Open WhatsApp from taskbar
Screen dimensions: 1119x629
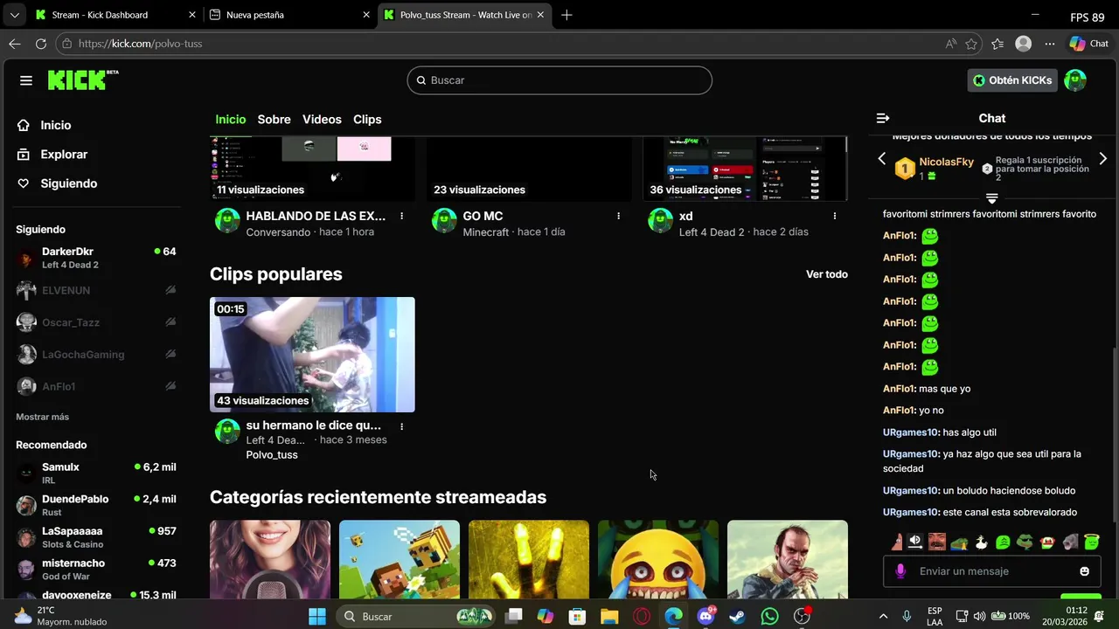pyautogui.click(x=769, y=617)
